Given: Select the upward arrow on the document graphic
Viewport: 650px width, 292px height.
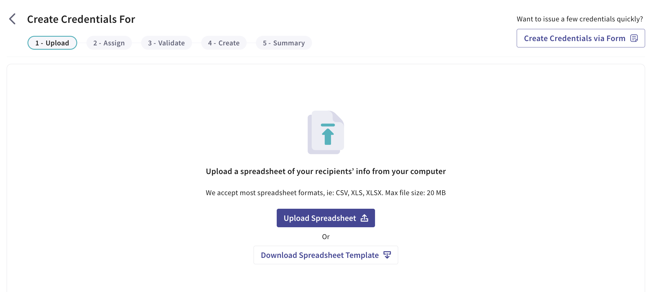Looking at the screenshot, I should pos(328,136).
